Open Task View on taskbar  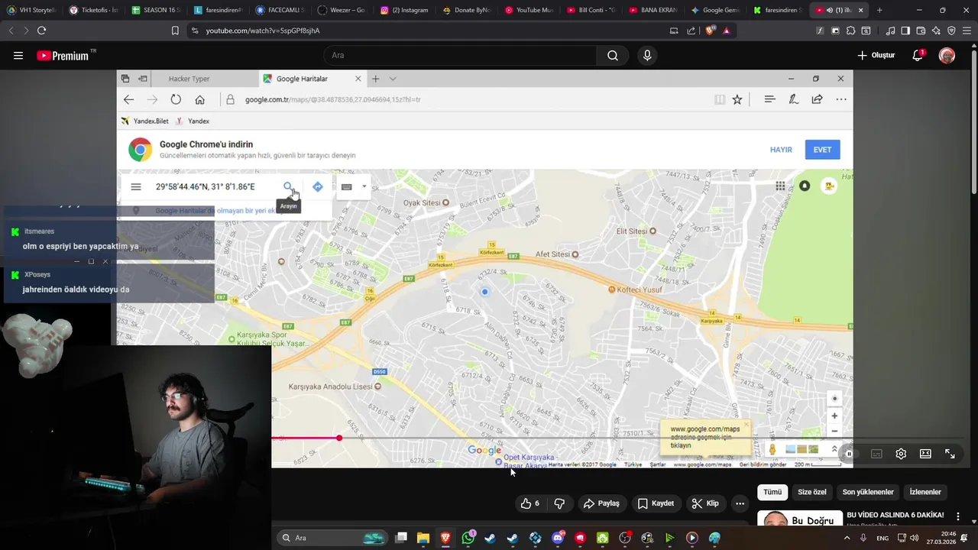(401, 538)
